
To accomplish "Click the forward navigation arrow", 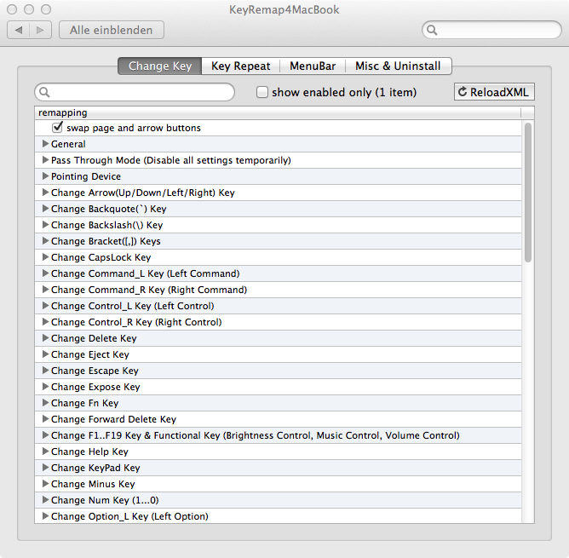I will (40, 30).
